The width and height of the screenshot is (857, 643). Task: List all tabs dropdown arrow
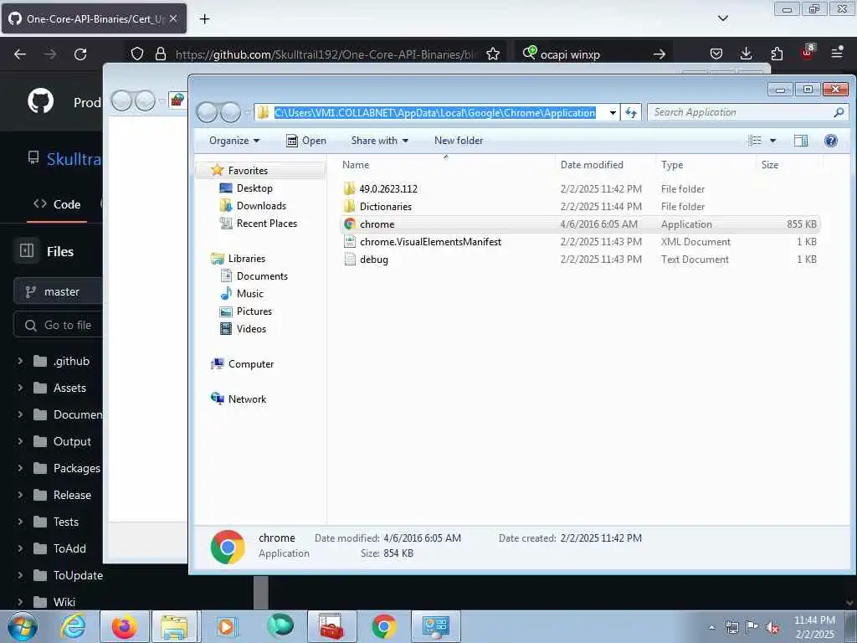(x=722, y=18)
